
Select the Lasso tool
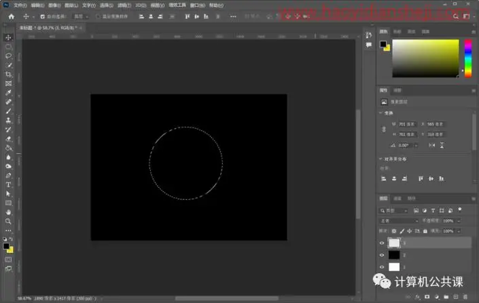click(8, 56)
